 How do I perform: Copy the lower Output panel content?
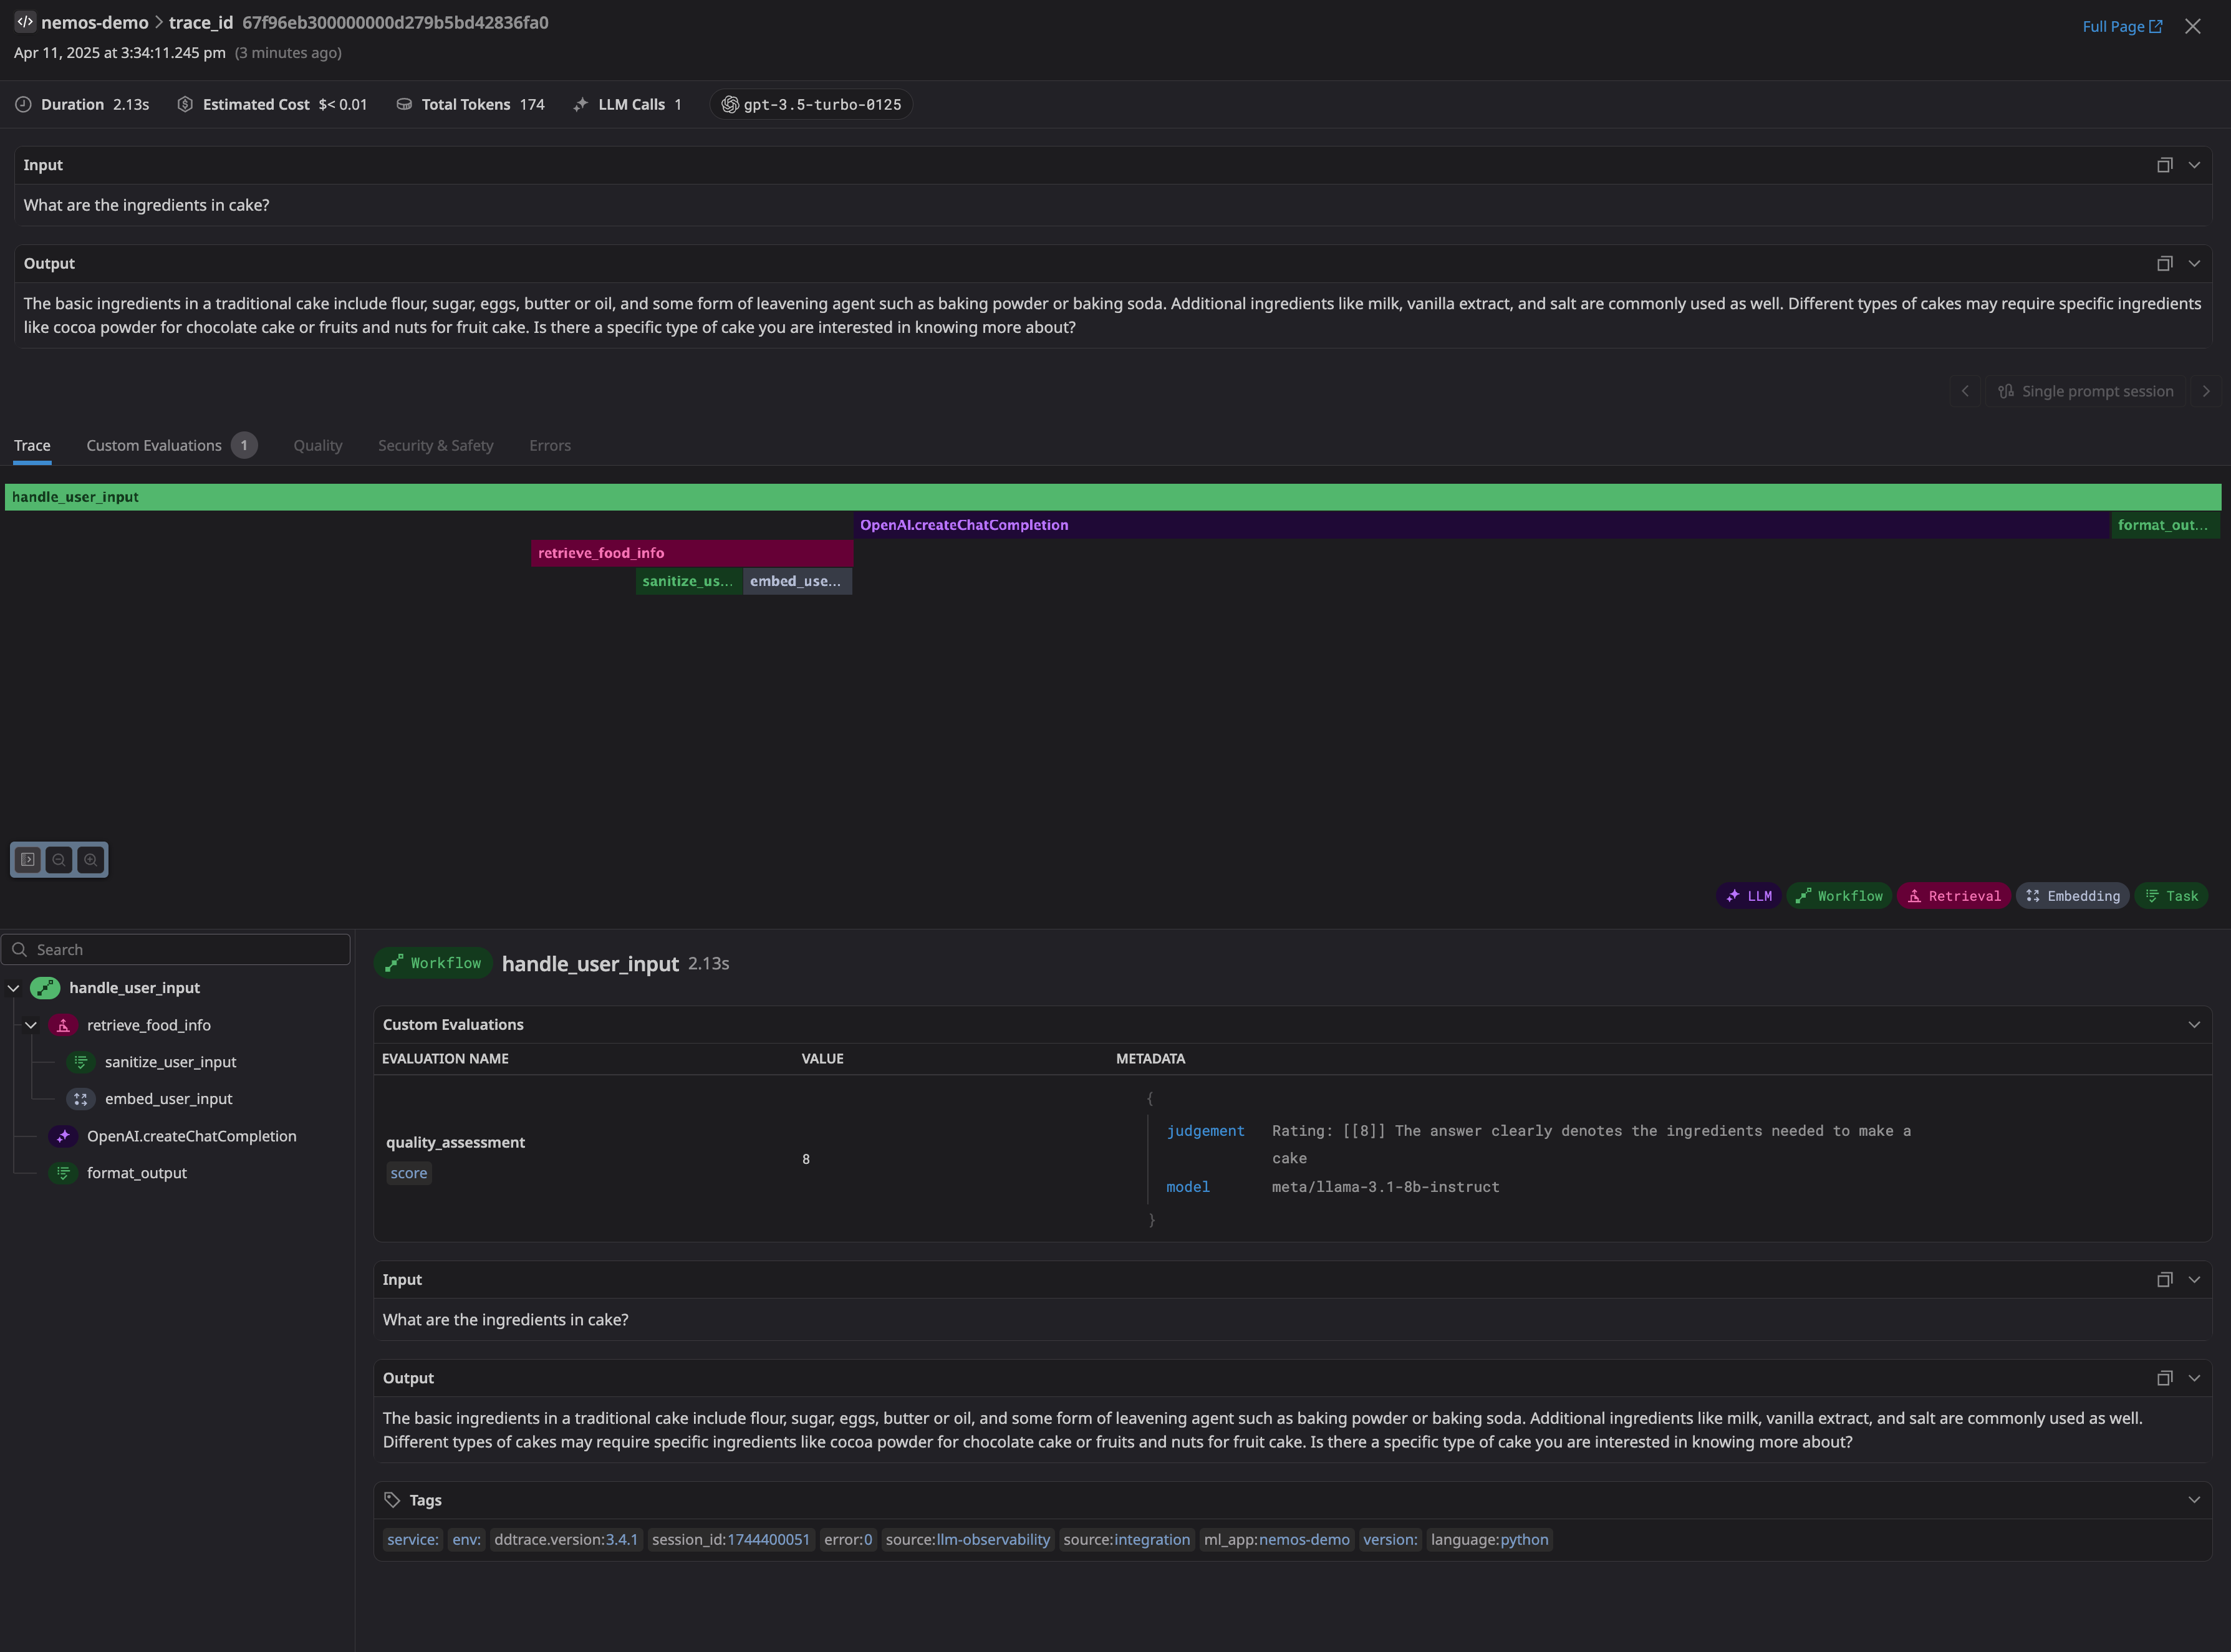pyautogui.click(x=2164, y=1378)
